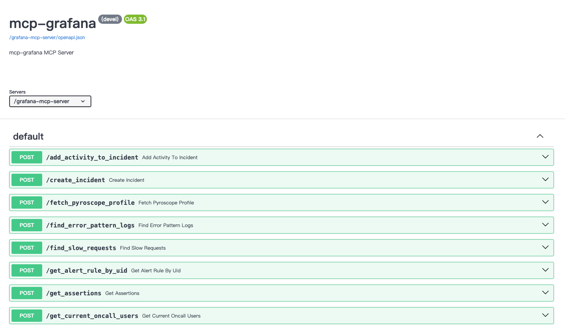Click the /find_slow_requests endpoint path

click(81, 248)
